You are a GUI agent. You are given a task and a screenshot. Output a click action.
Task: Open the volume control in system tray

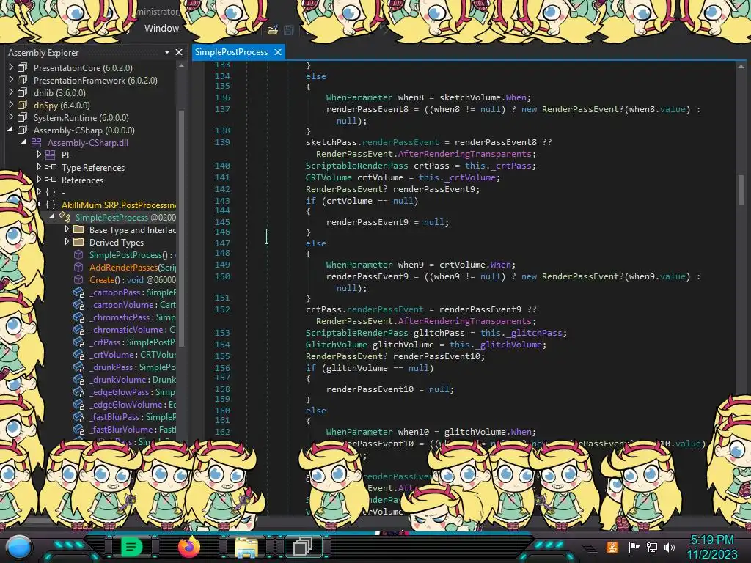pos(670,547)
